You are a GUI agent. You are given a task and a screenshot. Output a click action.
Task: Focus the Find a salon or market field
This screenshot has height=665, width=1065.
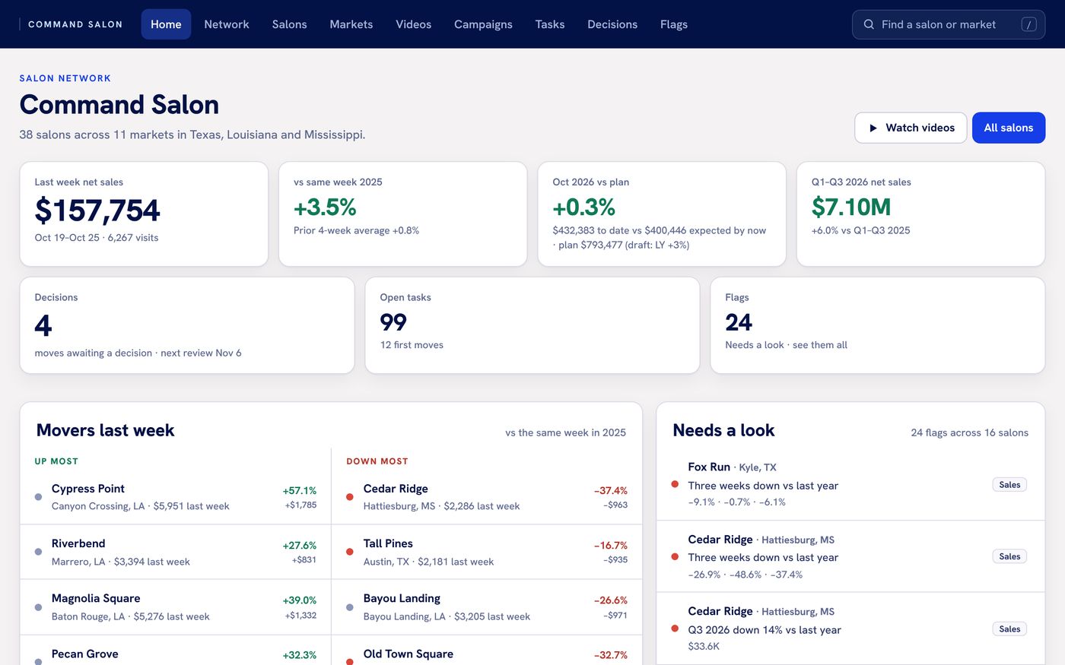[949, 24]
